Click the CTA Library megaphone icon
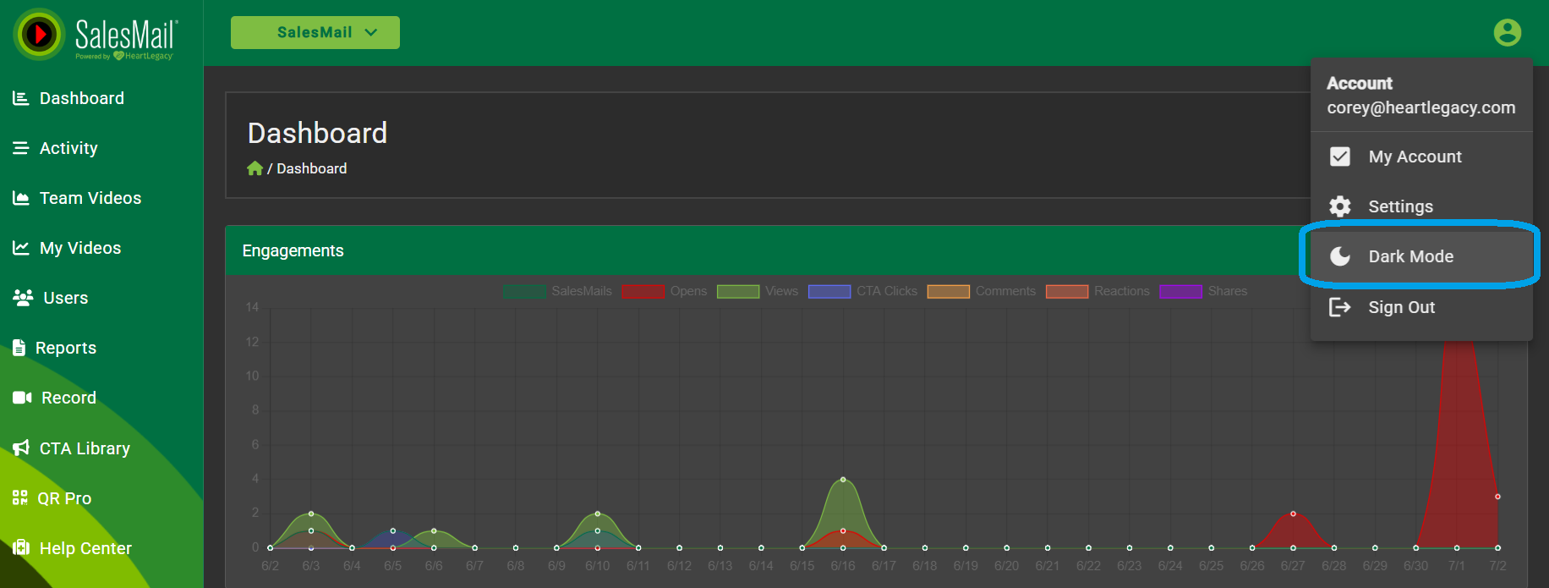Image resolution: width=1549 pixels, height=588 pixels. pos(21,448)
